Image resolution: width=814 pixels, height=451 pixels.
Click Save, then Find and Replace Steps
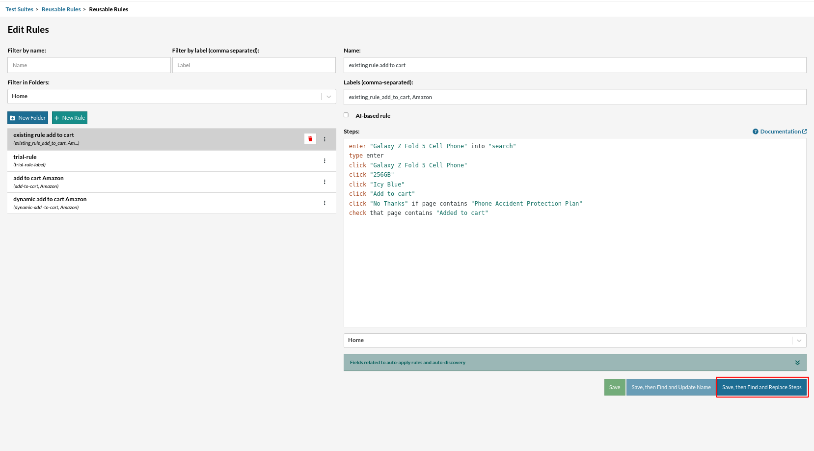(761, 387)
